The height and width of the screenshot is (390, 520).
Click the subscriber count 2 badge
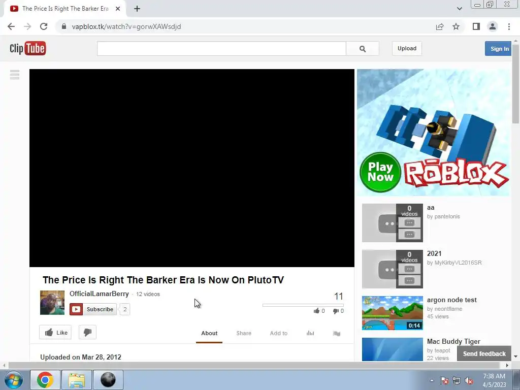tap(125, 309)
